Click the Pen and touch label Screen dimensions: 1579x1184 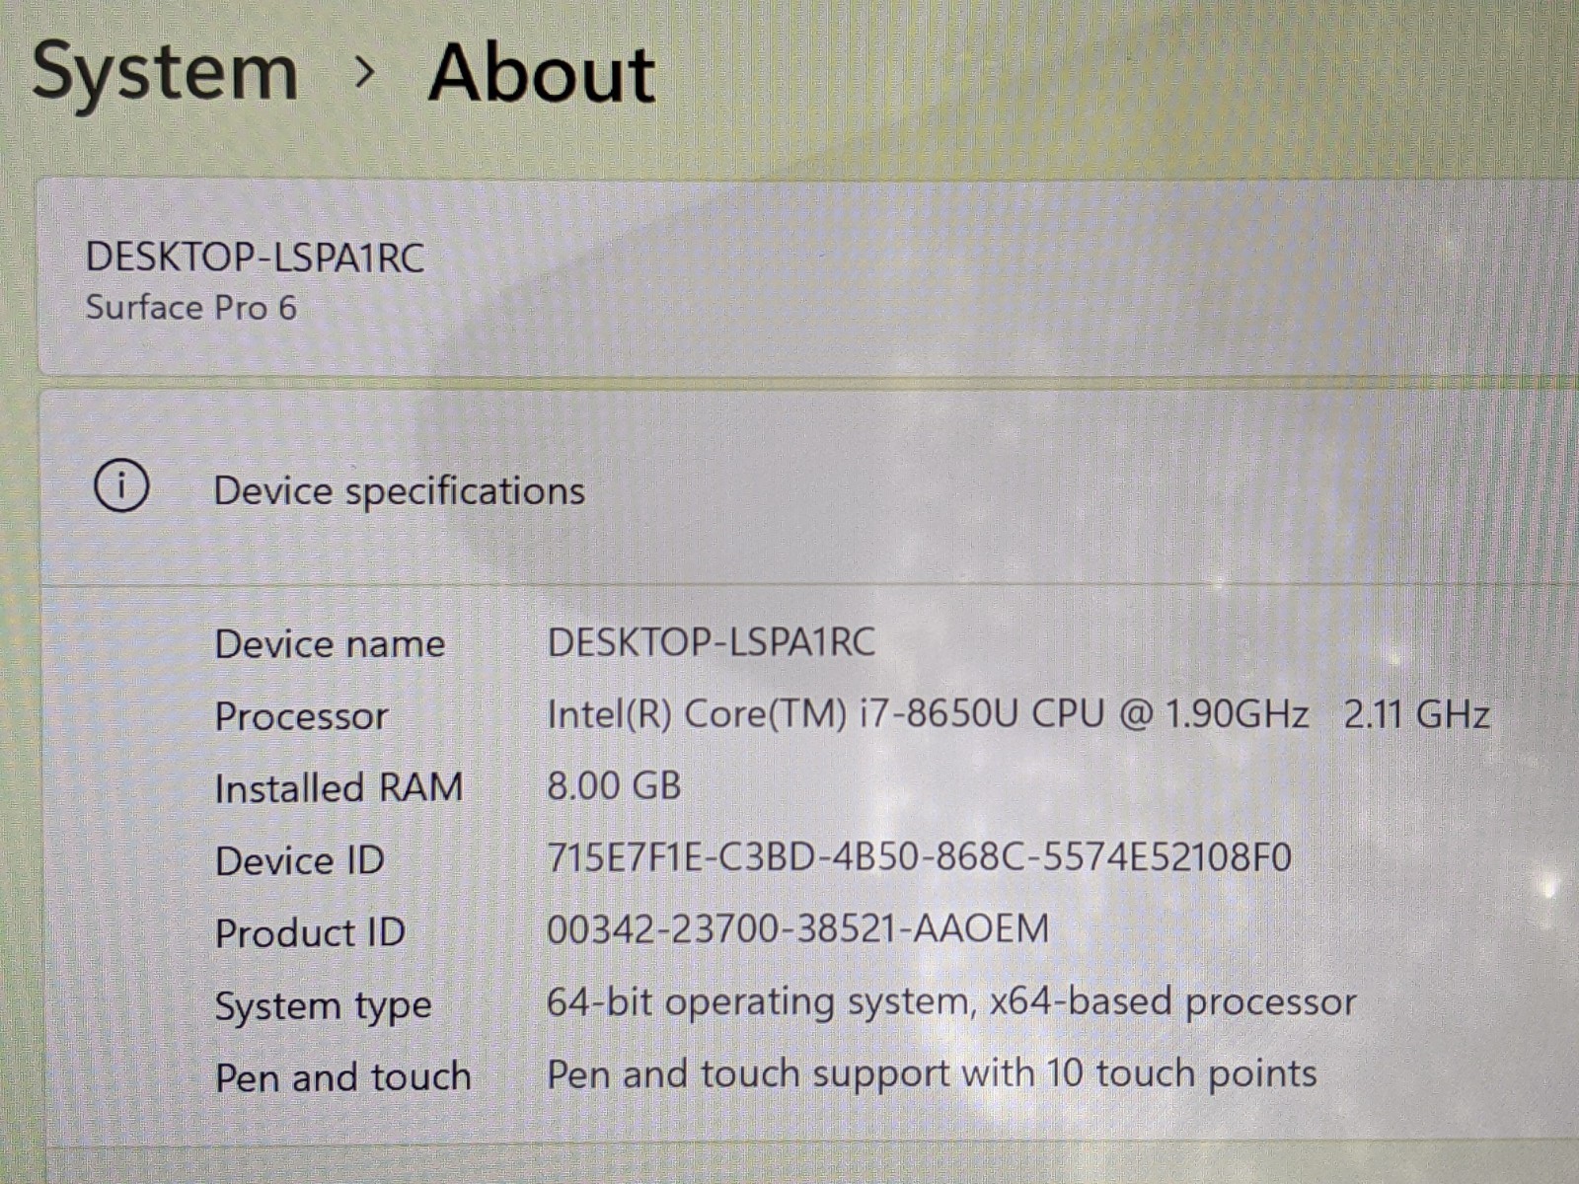pyautogui.click(x=342, y=1076)
